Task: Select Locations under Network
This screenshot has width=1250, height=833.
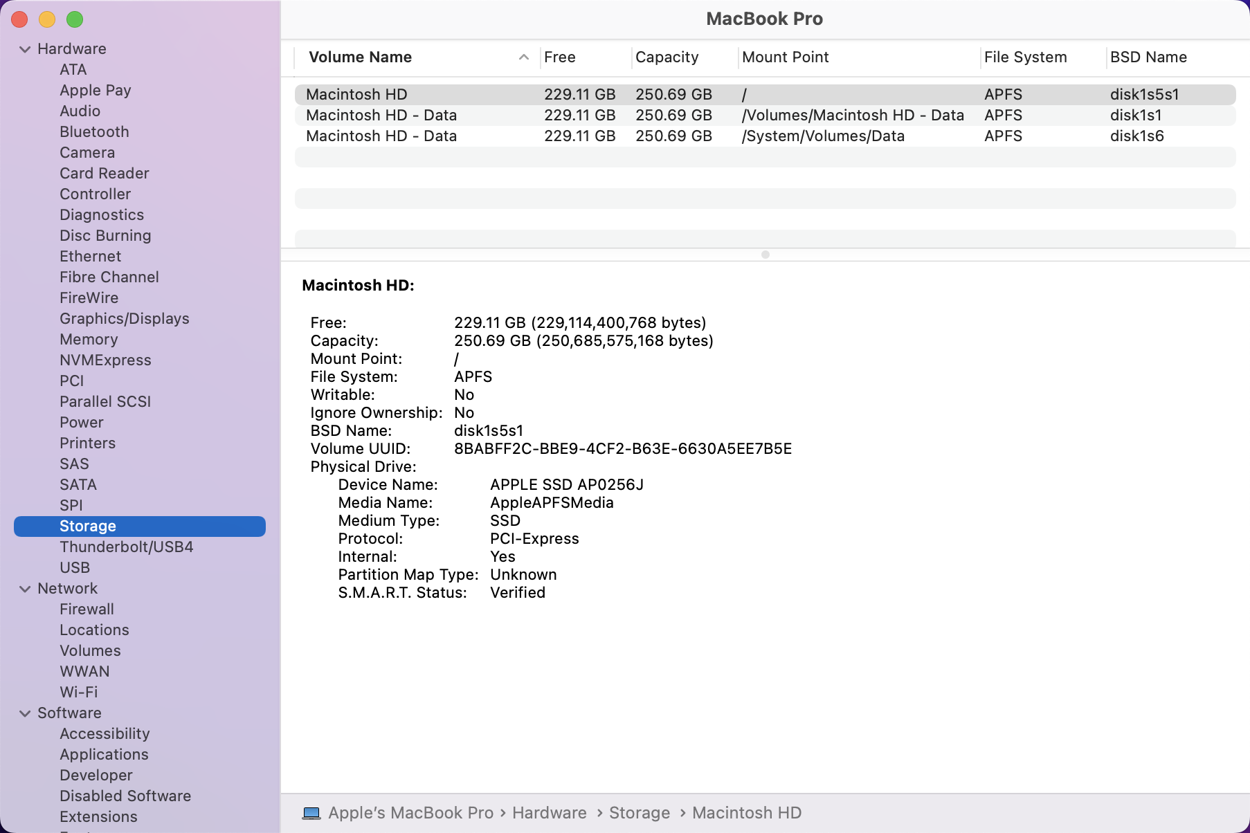Action: tap(95, 630)
